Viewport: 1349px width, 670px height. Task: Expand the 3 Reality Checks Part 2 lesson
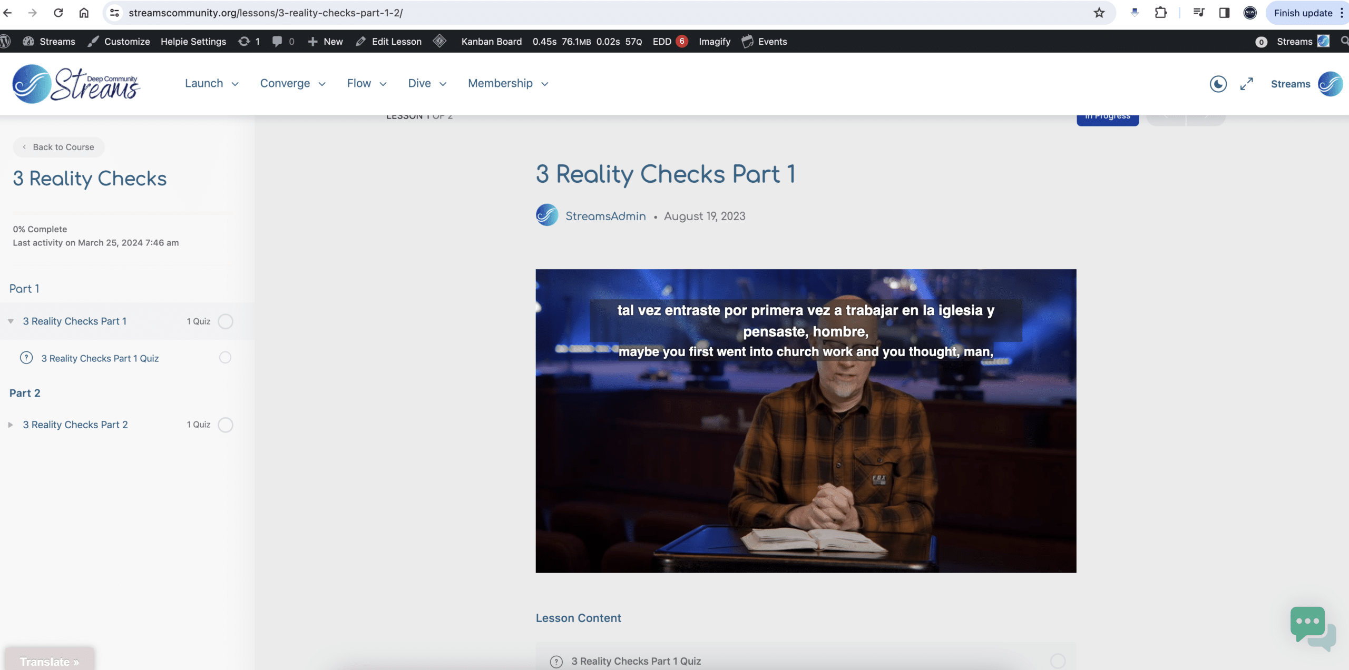coord(11,425)
